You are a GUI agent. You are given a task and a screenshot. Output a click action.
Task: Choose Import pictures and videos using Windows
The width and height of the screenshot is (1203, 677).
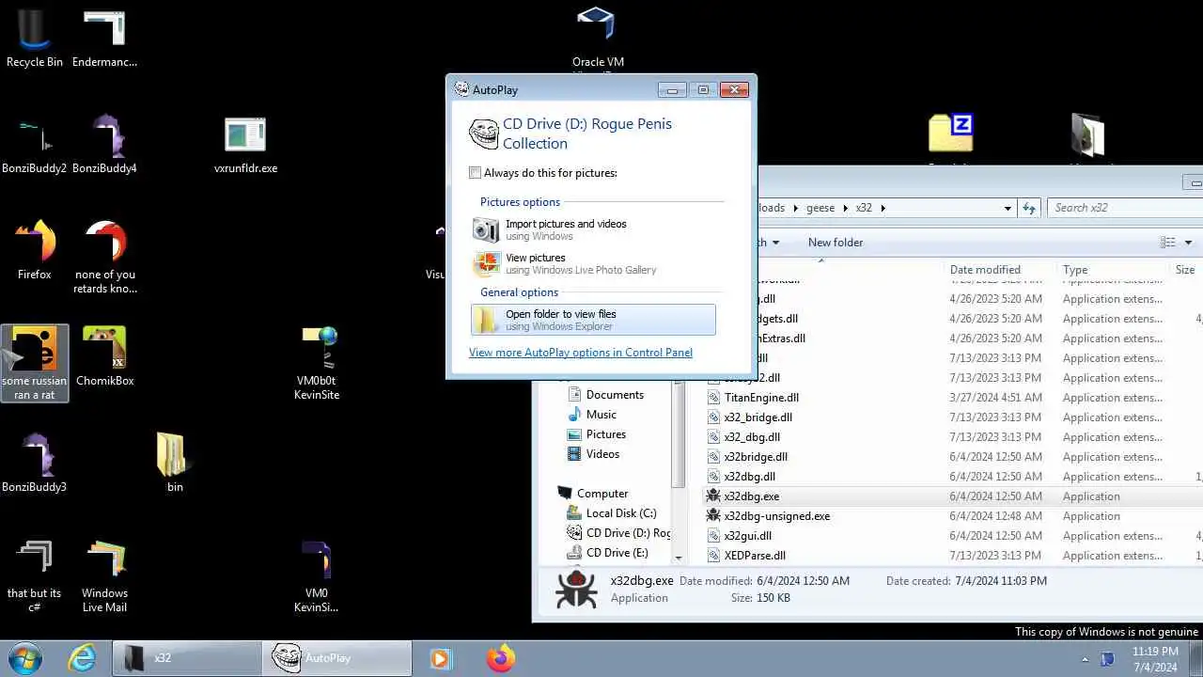coord(593,229)
